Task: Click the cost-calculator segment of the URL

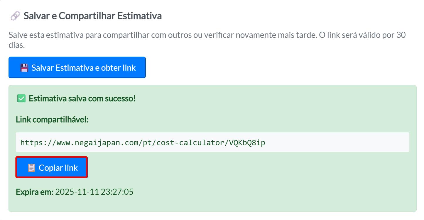Action: click(x=190, y=143)
